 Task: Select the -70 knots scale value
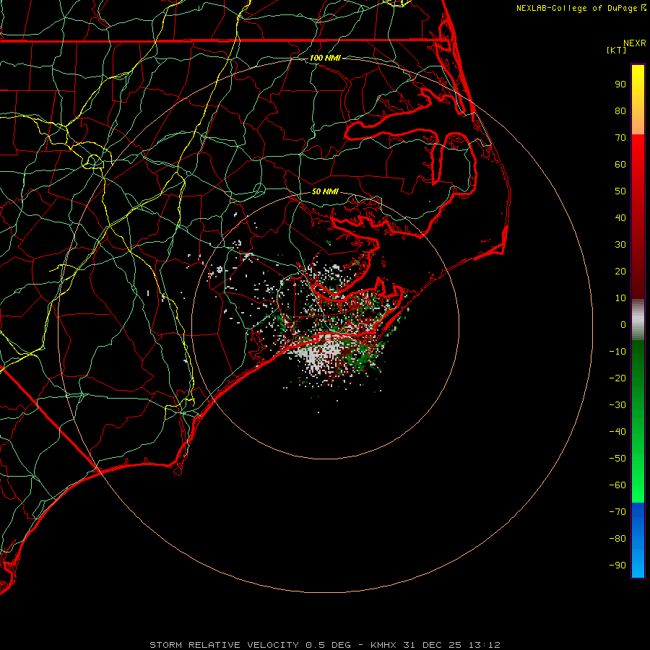617,511
